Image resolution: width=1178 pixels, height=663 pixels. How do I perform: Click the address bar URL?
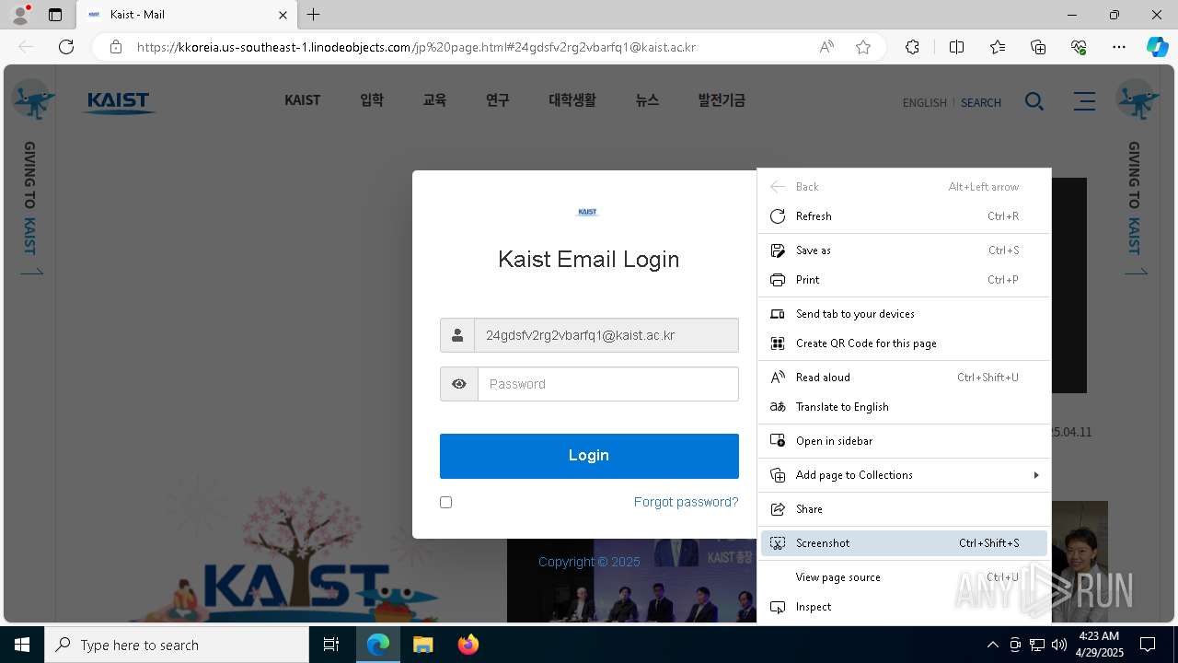(416, 47)
